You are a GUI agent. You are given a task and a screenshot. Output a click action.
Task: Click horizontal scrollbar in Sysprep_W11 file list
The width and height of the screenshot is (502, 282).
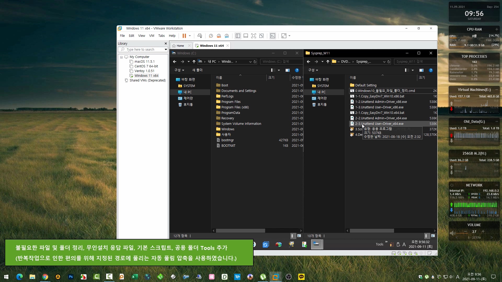[372, 231]
